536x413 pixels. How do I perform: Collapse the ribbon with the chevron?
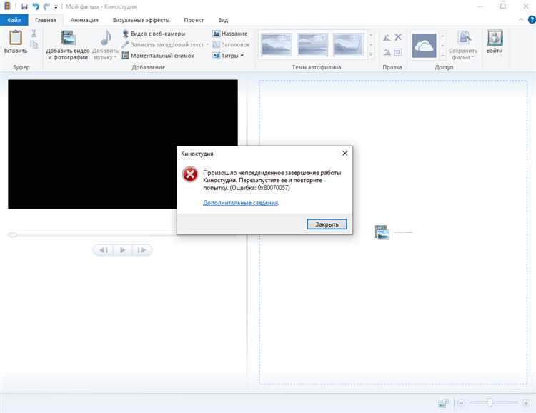521,20
